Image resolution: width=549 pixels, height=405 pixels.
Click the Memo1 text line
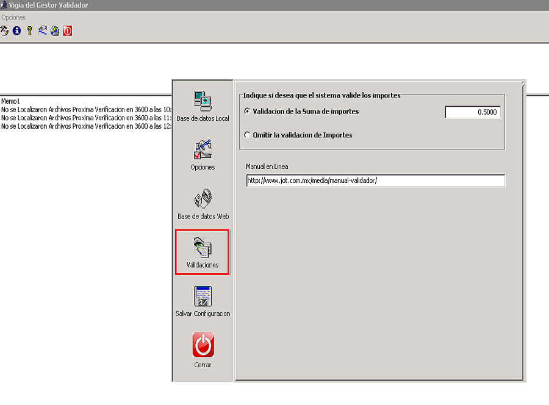(11, 101)
